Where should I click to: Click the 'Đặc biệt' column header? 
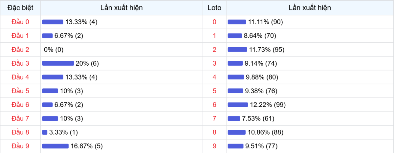coord(20,8)
